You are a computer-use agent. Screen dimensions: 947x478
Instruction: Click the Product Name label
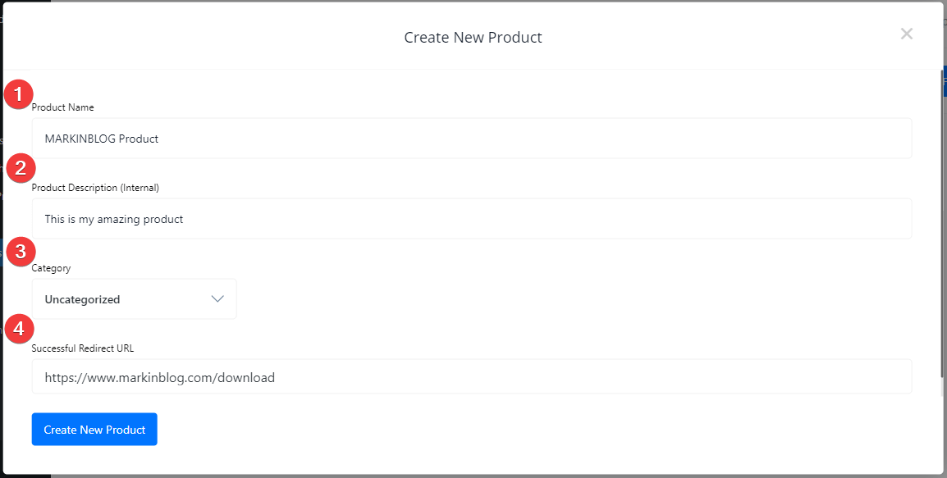point(62,107)
